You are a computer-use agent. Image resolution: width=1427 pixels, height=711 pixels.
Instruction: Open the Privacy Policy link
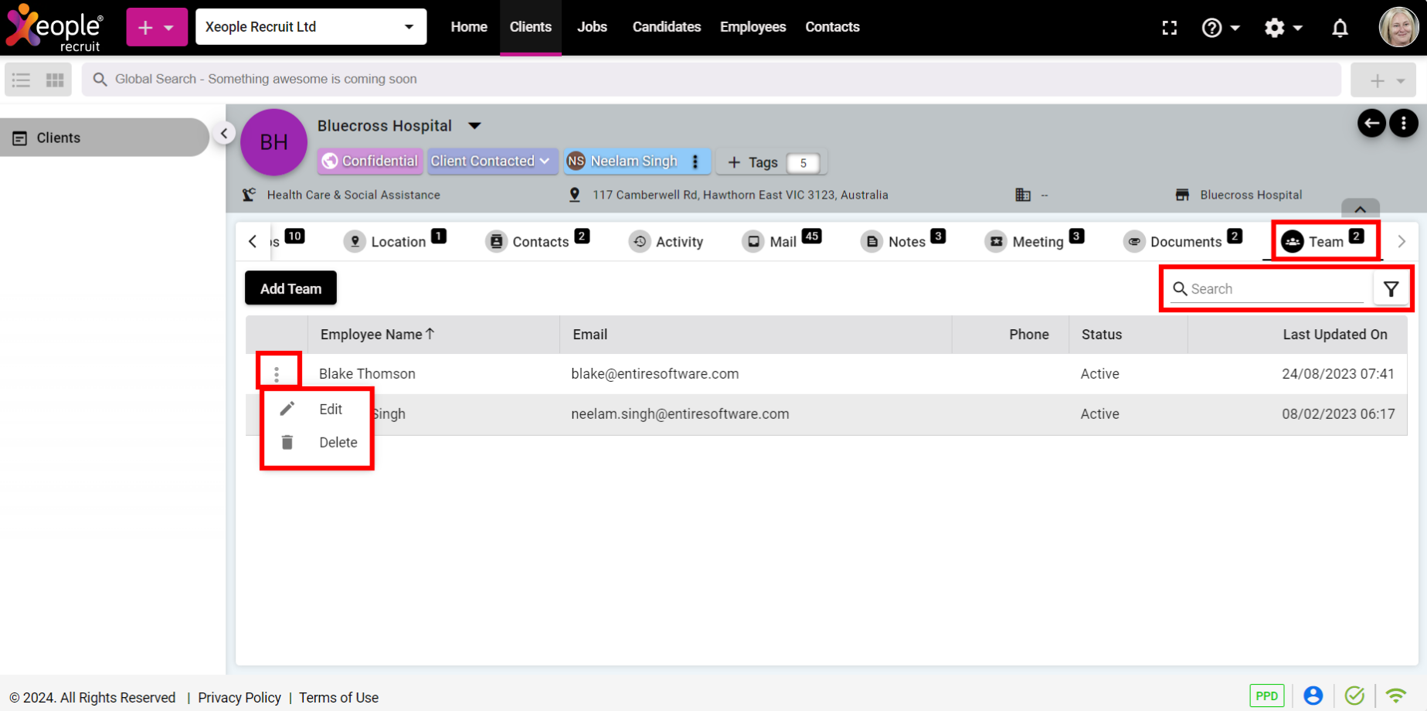240,698
